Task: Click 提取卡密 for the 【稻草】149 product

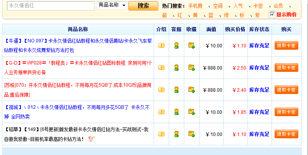Action: (286, 134)
